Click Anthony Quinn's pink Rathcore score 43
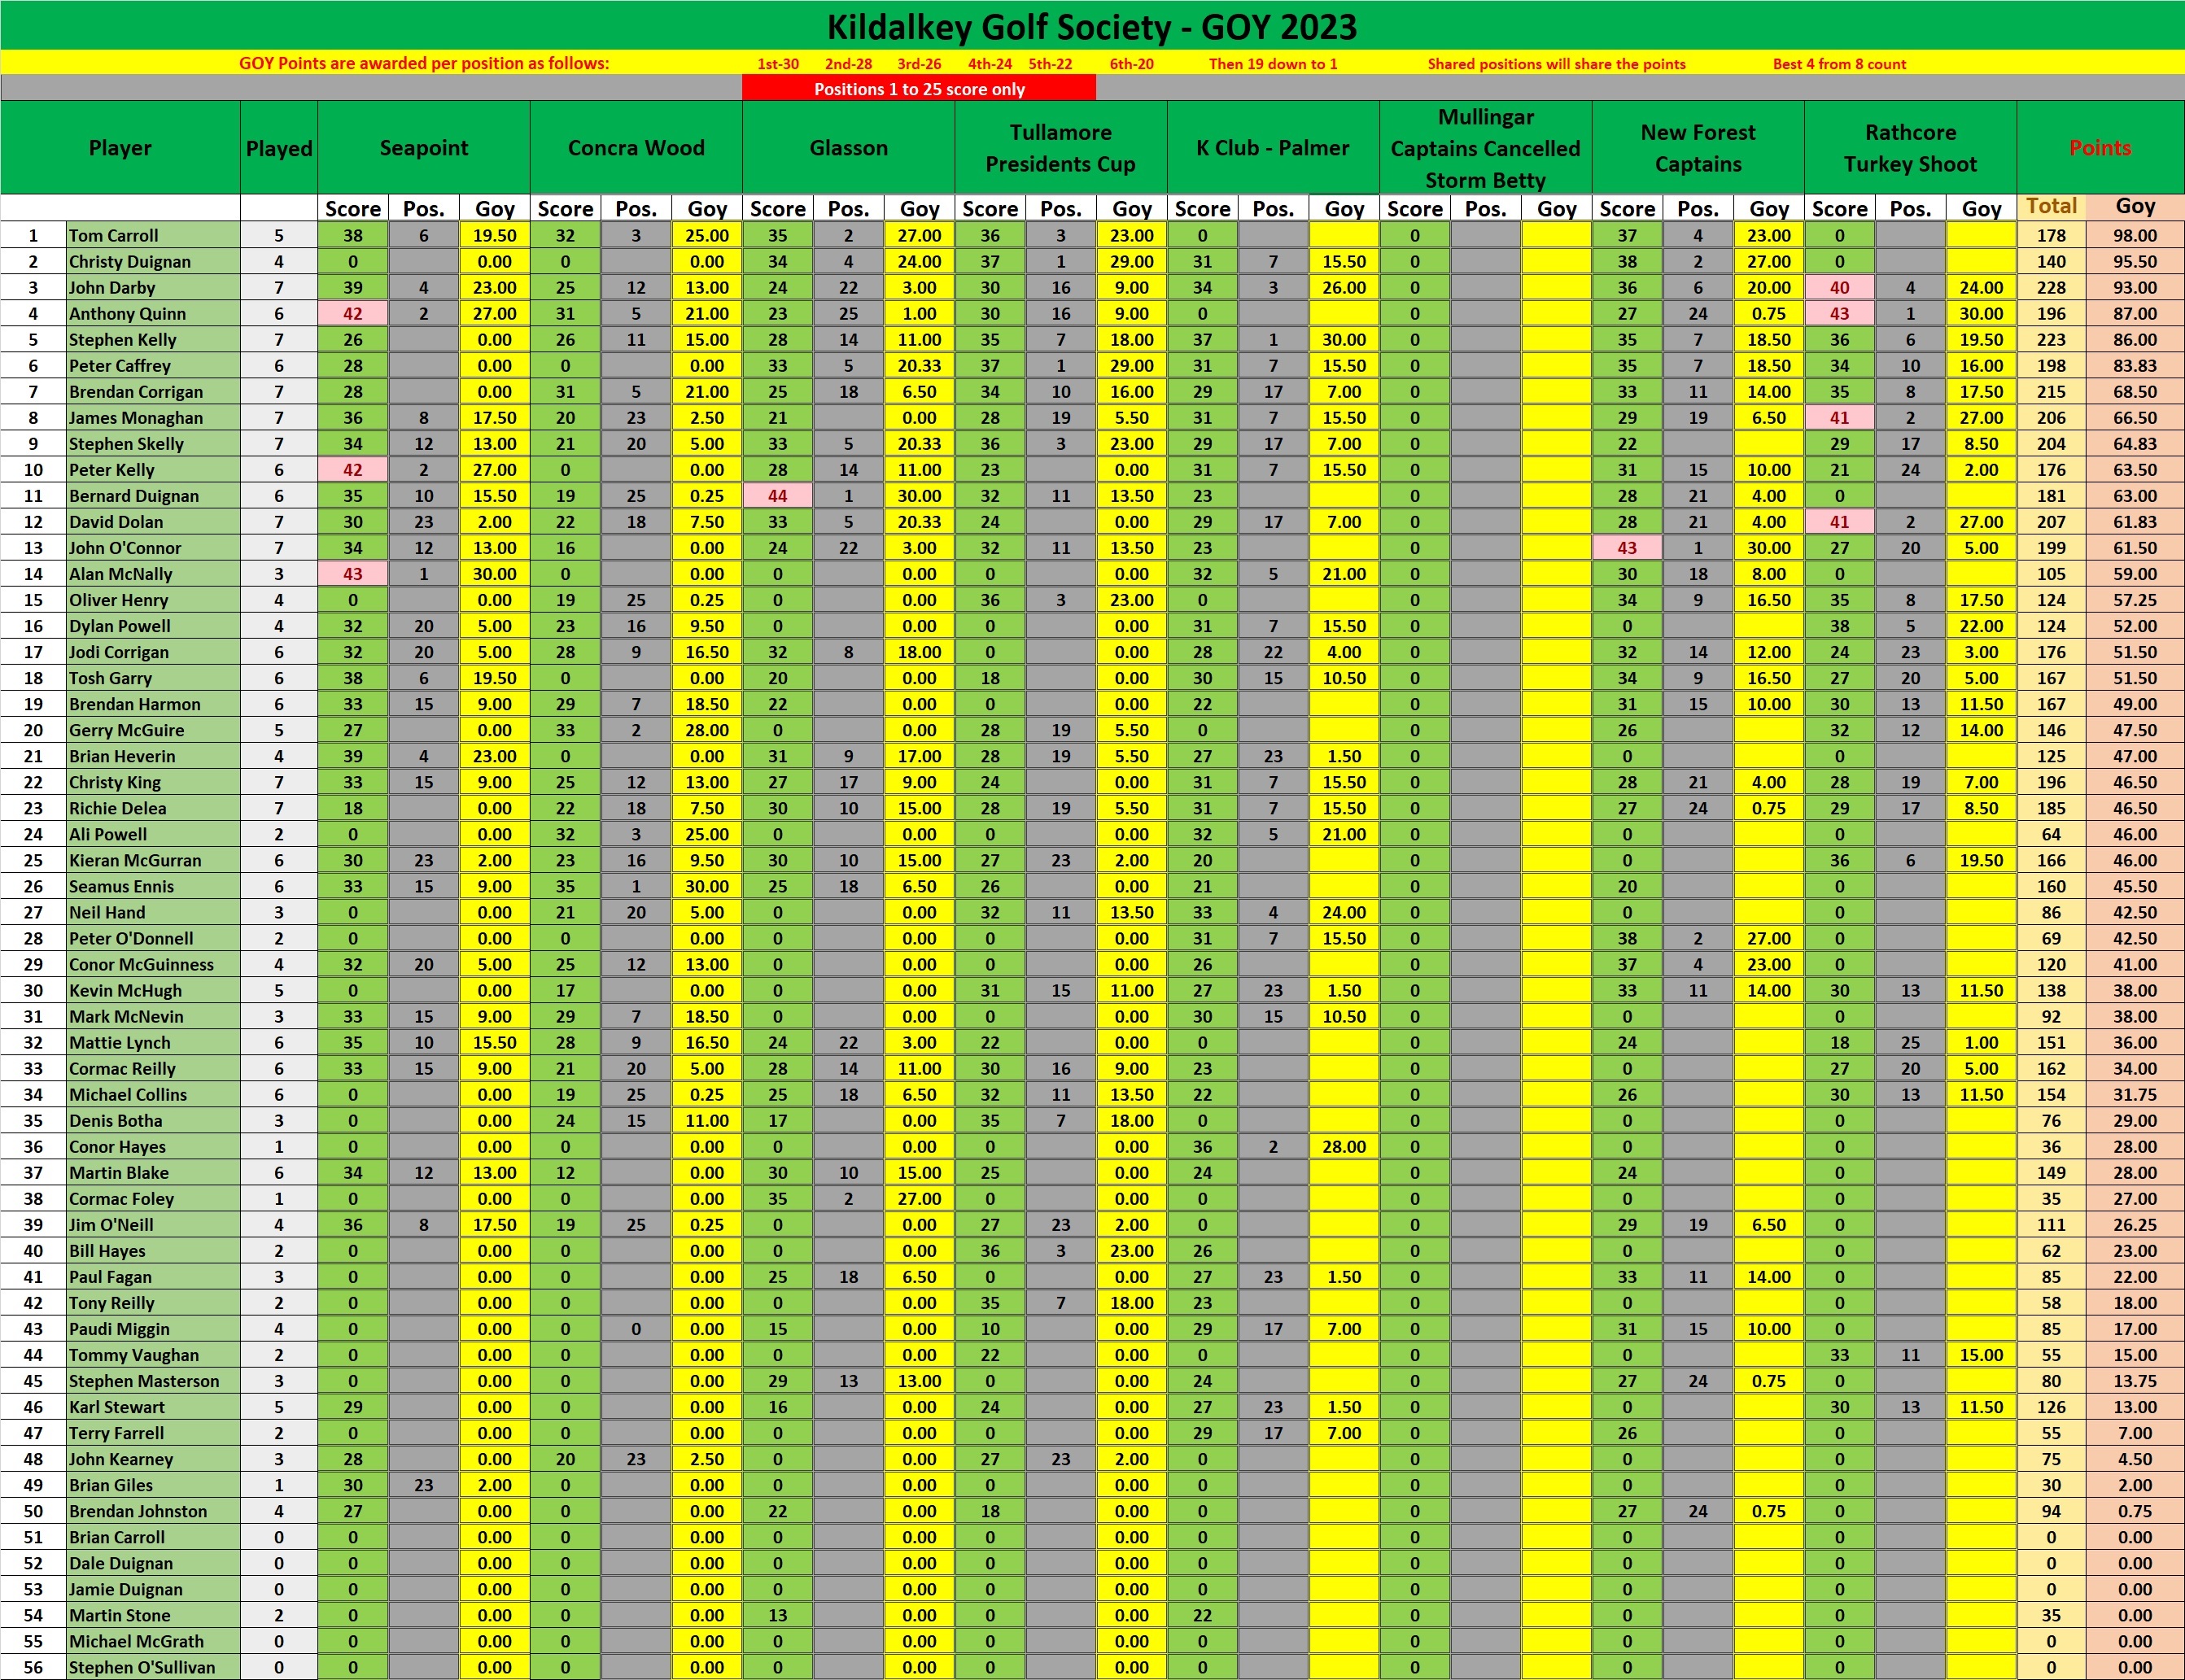This screenshot has height=1680, width=2185. click(1840, 314)
